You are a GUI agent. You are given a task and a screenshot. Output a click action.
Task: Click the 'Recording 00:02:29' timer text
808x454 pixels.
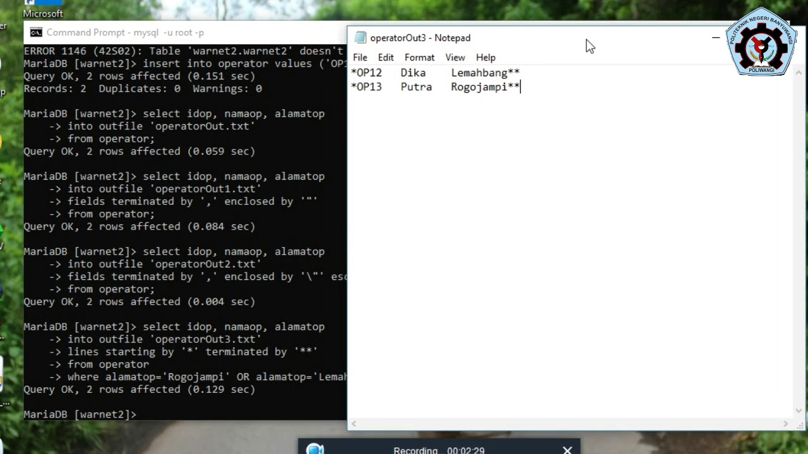(439, 450)
